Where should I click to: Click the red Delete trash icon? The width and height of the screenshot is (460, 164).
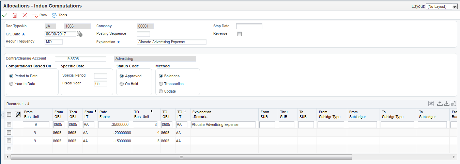(x=15, y=15)
